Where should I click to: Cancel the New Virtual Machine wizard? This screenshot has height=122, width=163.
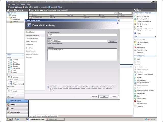pos(114,97)
